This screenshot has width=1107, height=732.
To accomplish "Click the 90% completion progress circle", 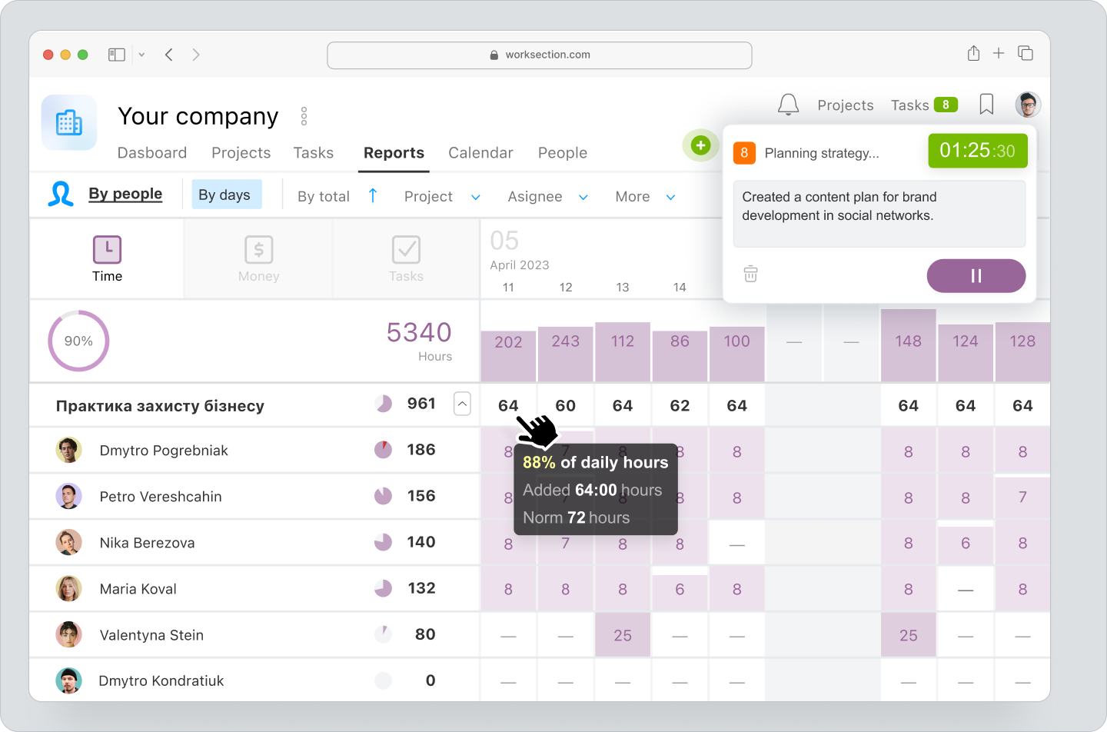I will coord(78,341).
